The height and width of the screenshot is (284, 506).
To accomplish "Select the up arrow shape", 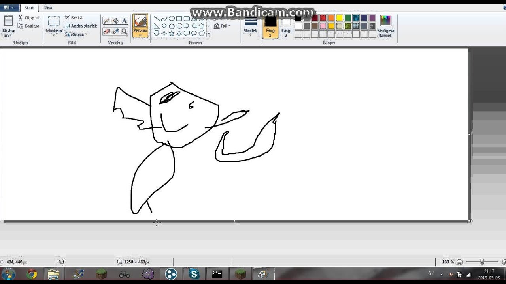I will [202, 26].
